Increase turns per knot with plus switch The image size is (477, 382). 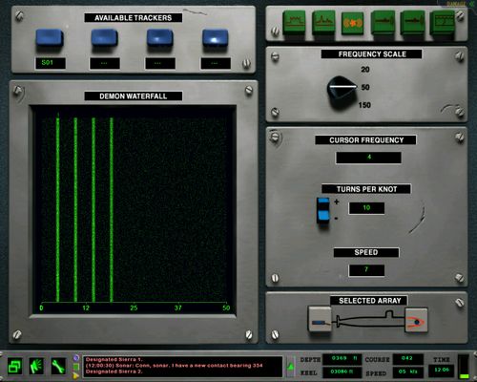pos(323,202)
